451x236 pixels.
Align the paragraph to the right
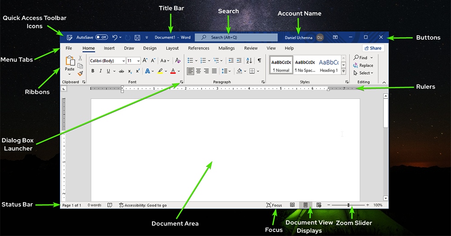pyautogui.click(x=206, y=71)
